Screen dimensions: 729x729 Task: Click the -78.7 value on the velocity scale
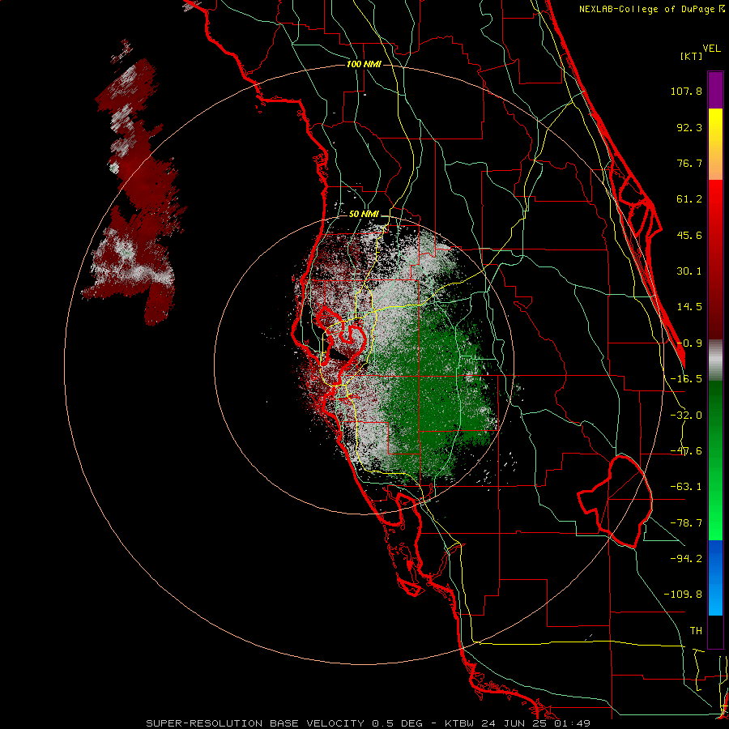click(686, 523)
